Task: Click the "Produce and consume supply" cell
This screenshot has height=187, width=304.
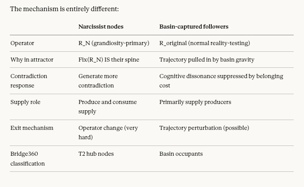Action: 107,107
